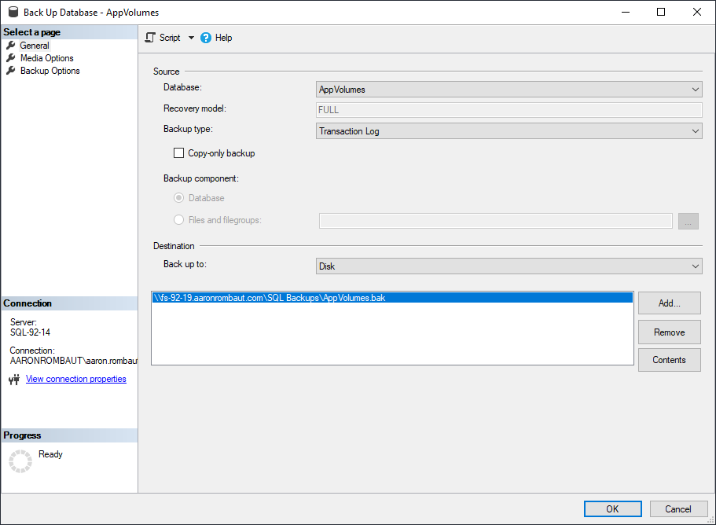Image resolution: width=716 pixels, height=525 pixels.
Task: Expand the Script dropdown arrow
Action: click(191, 38)
